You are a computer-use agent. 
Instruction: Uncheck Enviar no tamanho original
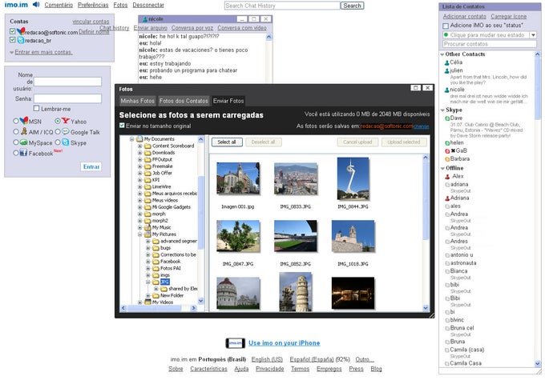tap(122, 126)
